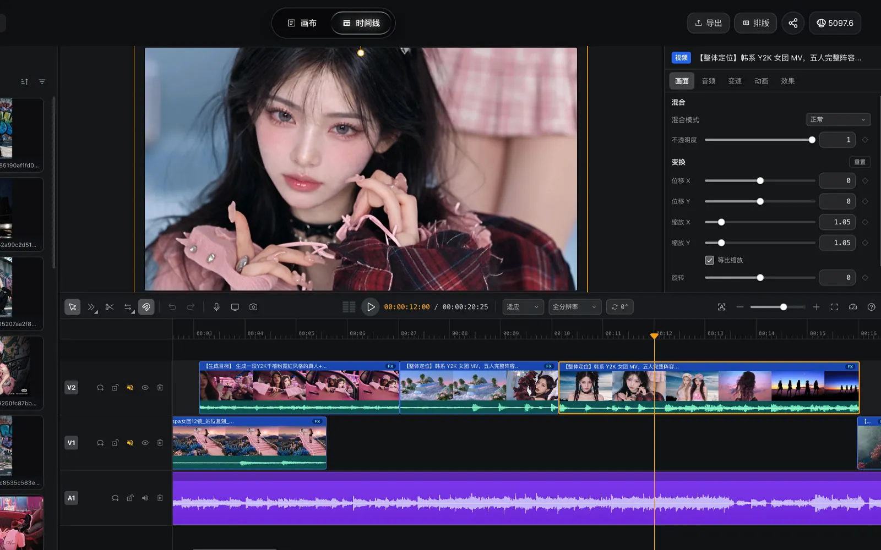This screenshot has width=881, height=550.
Task: Click the redo arrow
Action: [191, 307]
